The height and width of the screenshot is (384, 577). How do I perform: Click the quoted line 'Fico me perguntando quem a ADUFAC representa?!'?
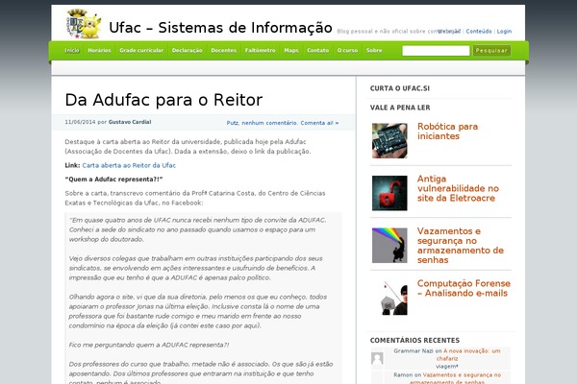pyautogui.click(x=149, y=345)
